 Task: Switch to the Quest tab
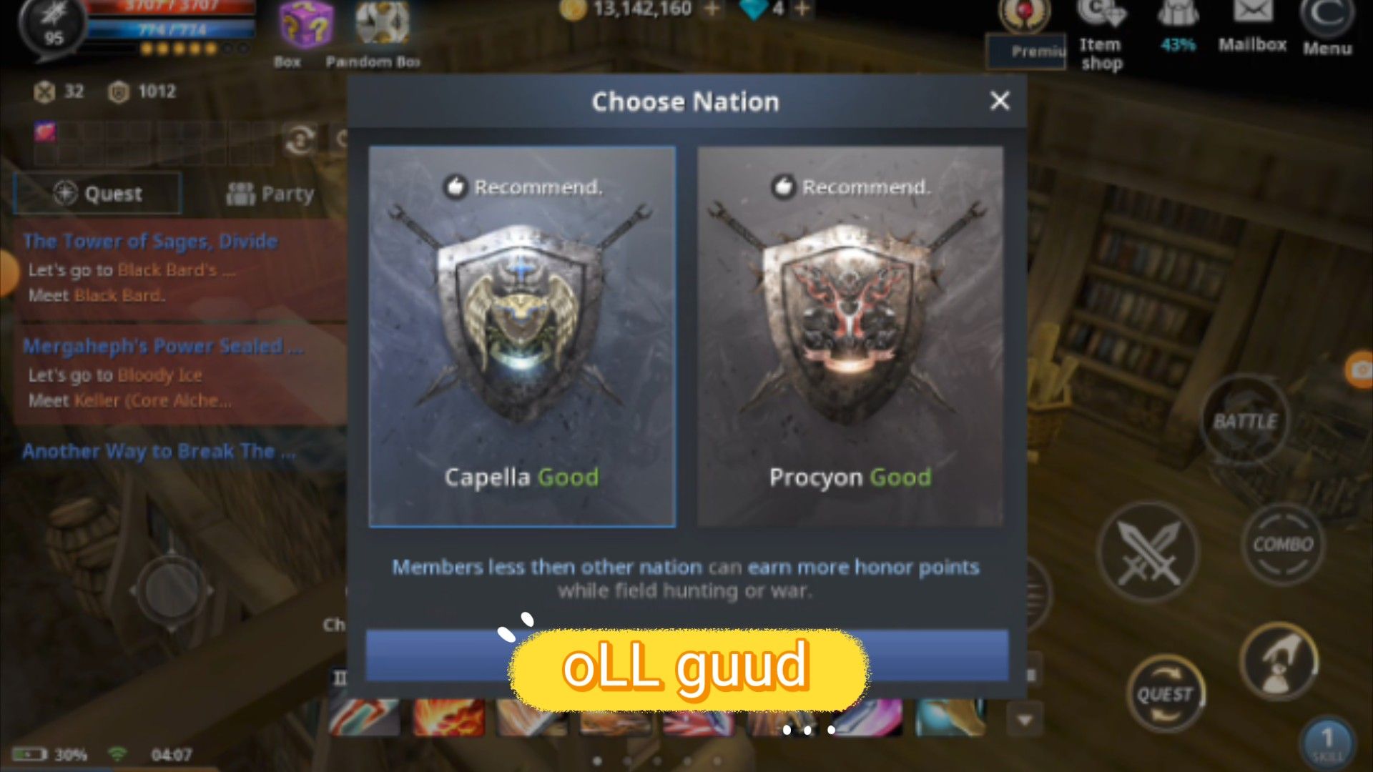click(x=98, y=193)
